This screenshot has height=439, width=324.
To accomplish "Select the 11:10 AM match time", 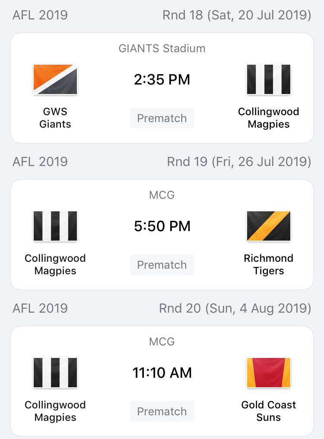I will [x=162, y=373].
